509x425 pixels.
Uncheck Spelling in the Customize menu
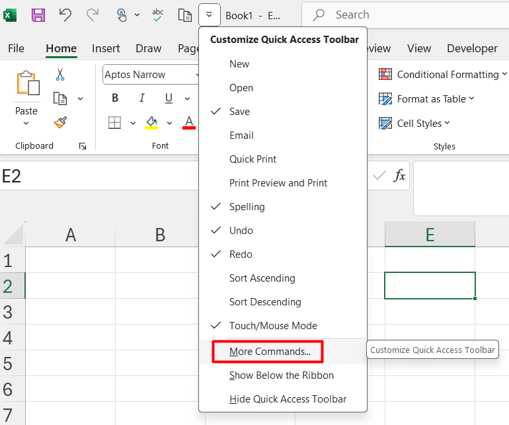(x=247, y=207)
